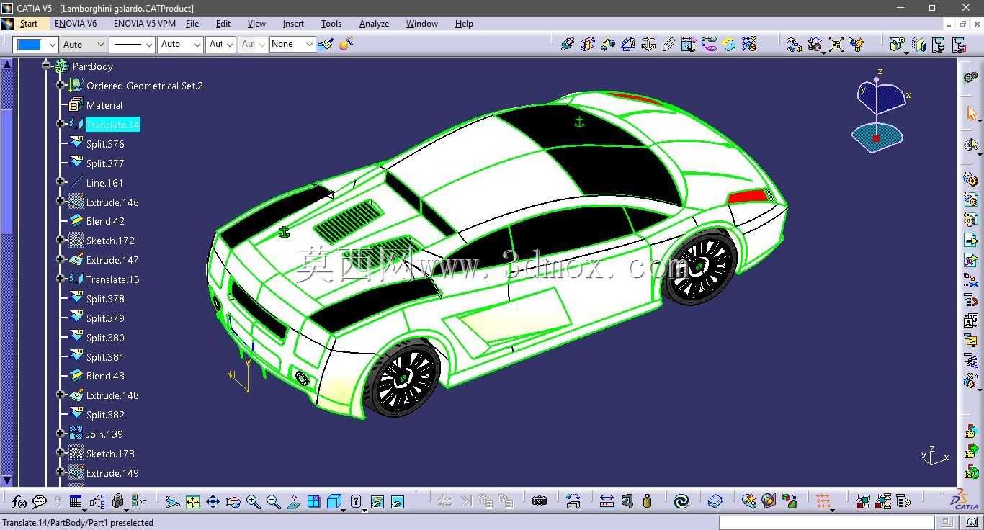Screen dimensions: 984x530
Task: Click the power input command field
Action: (x=826, y=522)
